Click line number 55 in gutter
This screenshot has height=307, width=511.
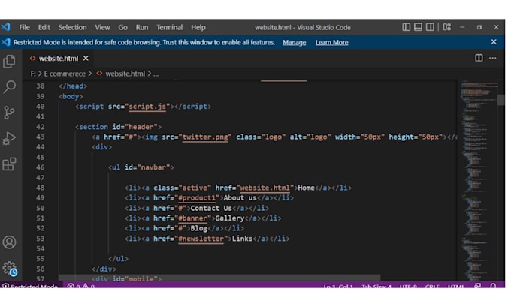[41, 259]
